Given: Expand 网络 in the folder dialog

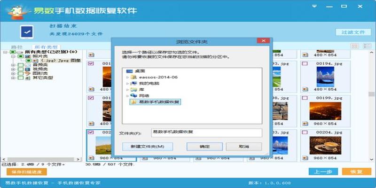Looking at the screenshot, I should point(127,96).
